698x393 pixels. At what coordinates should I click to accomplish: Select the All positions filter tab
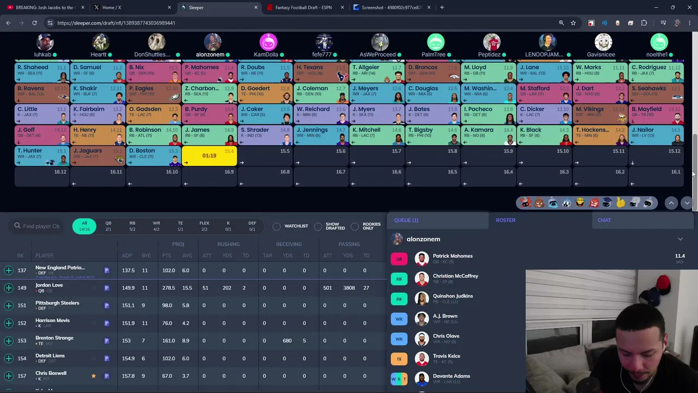click(x=84, y=226)
